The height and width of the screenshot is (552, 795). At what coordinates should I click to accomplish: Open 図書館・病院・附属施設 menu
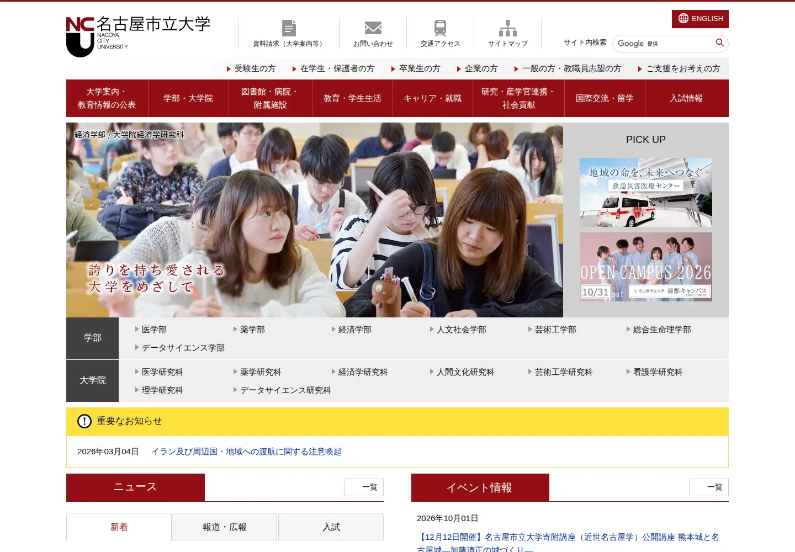click(271, 98)
